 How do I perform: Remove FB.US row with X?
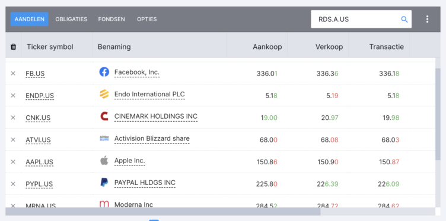(13, 73)
